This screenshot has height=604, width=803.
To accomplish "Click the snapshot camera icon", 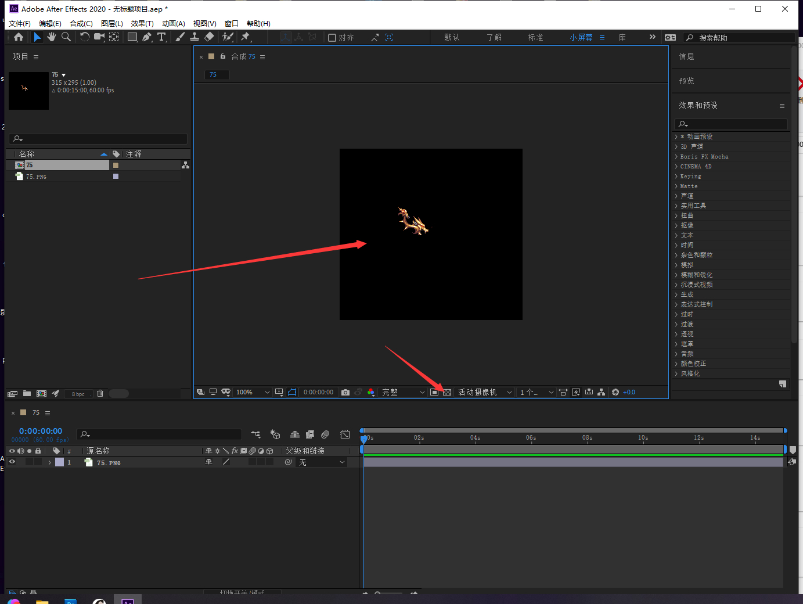I will 345,393.
